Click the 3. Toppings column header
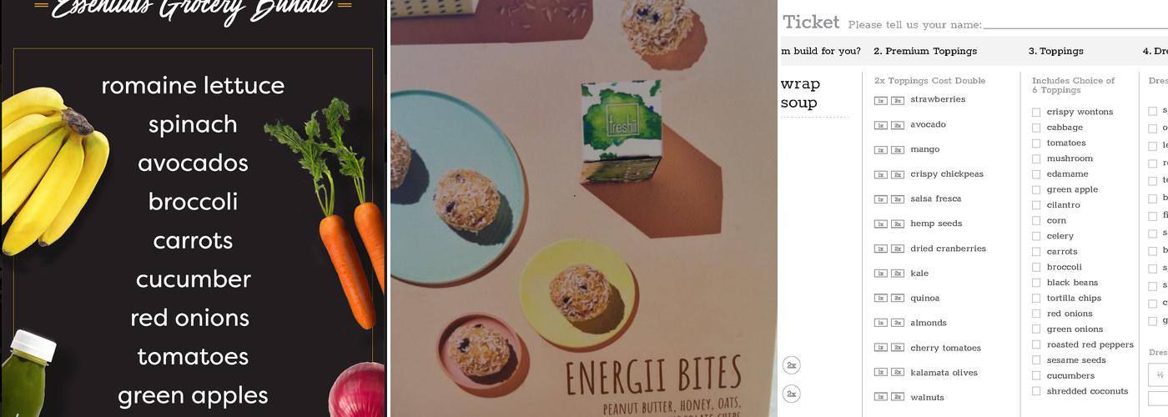 pyautogui.click(x=1055, y=51)
